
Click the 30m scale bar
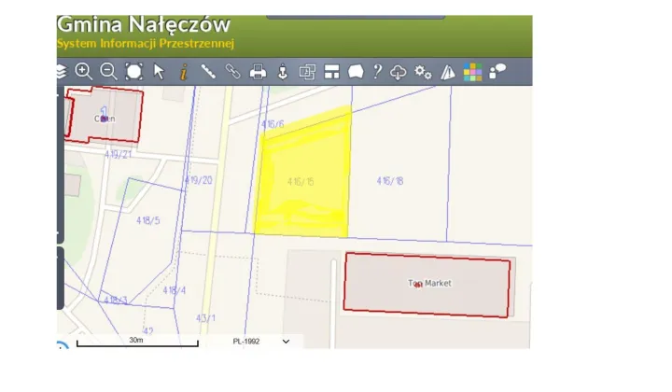click(x=137, y=343)
